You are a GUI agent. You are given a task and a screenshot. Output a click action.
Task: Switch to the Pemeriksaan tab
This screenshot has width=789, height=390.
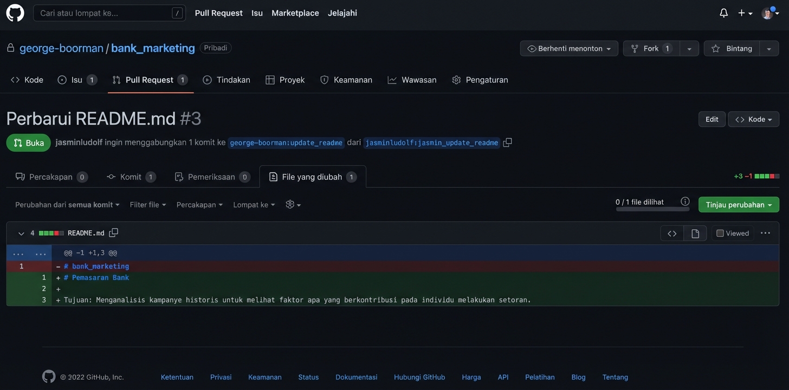pyautogui.click(x=212, y=177)
